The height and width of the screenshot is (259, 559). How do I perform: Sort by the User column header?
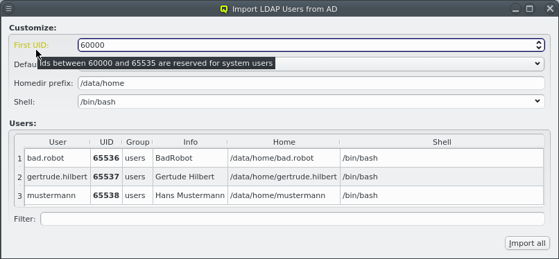coord(58,142)
